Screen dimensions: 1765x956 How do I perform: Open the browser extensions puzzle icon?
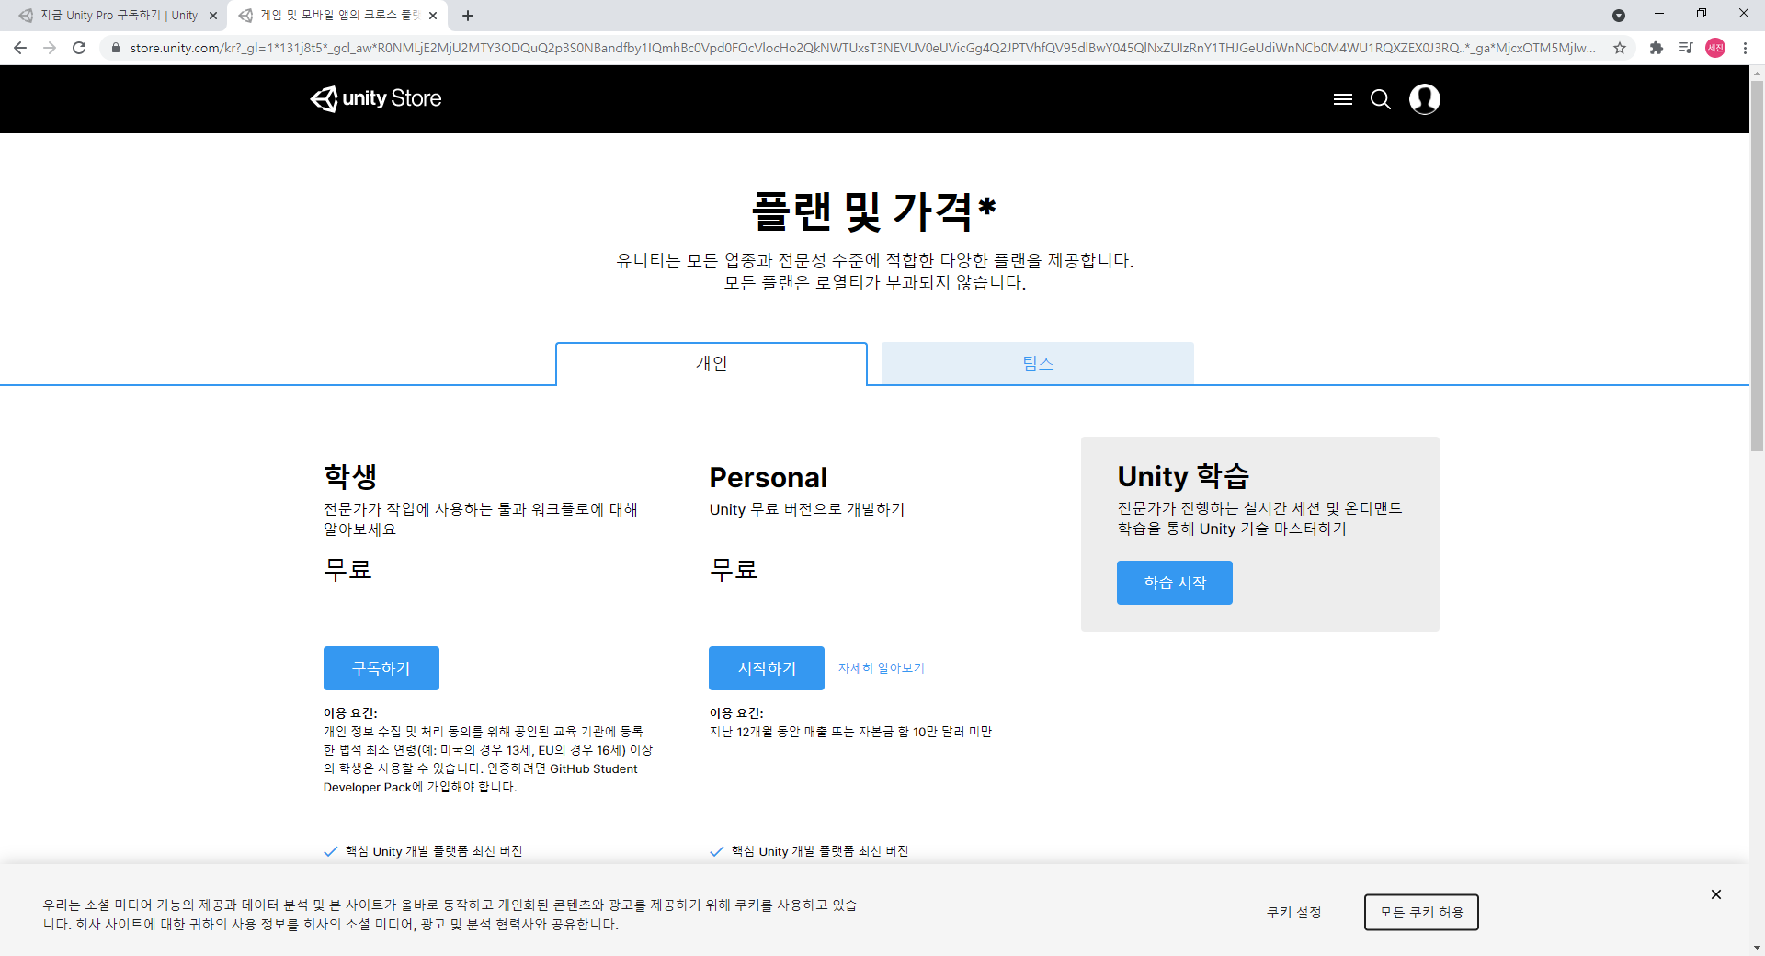point(1657,48)
